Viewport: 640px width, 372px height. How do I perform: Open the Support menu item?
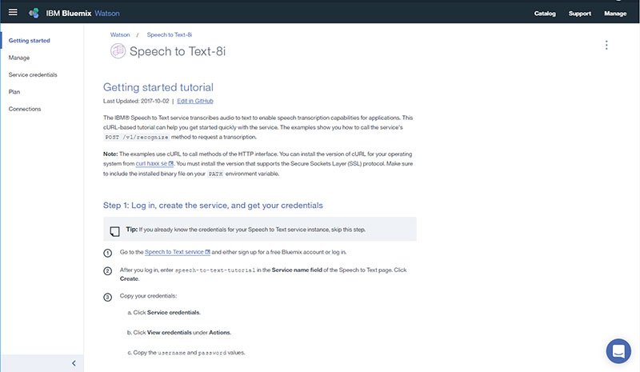pos(579,14)
